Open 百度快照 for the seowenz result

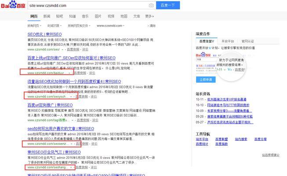[82, 144]
